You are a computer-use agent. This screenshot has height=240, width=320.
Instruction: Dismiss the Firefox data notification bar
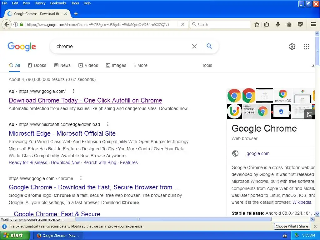point(315,226)
